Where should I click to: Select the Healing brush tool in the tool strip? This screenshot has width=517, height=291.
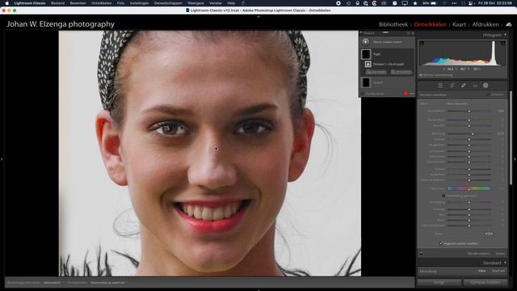pyautogui.click(x=463, y=86)
